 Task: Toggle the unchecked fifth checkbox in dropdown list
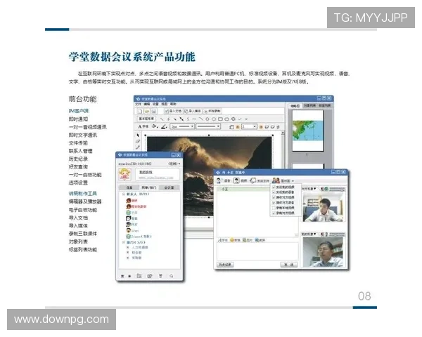[273, 207]
